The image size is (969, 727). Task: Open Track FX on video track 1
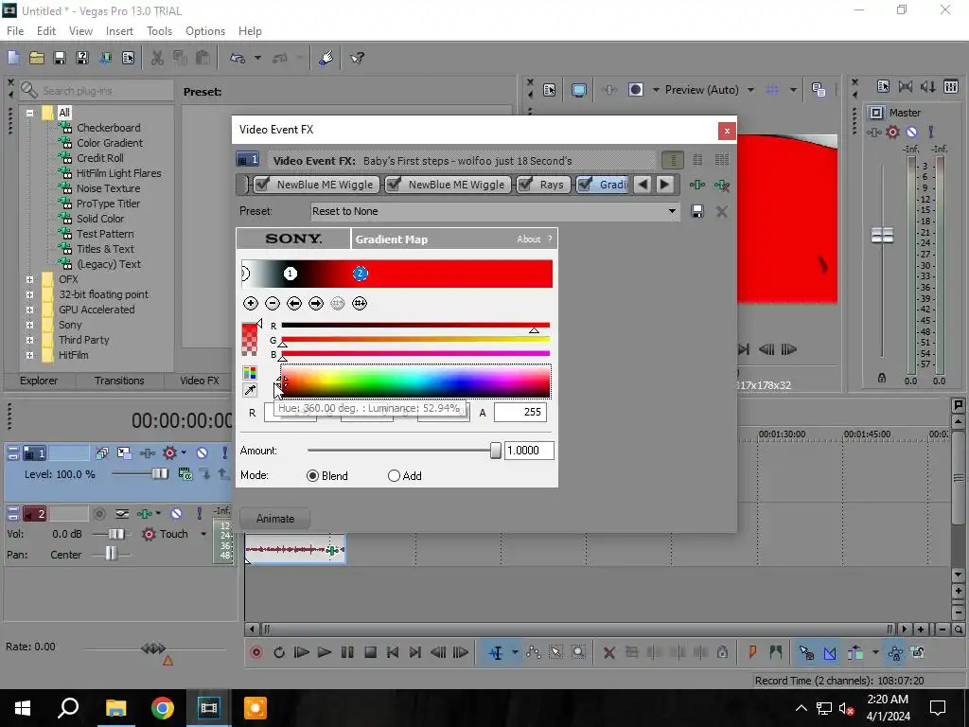pos(147,453)
